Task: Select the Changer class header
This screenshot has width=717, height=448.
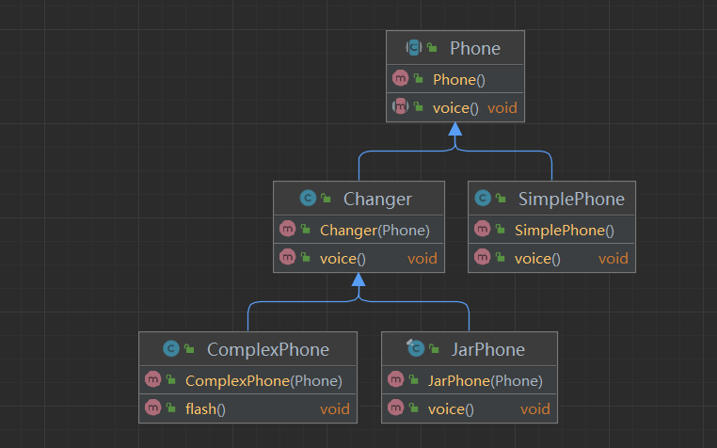Action: coord(377,199)
